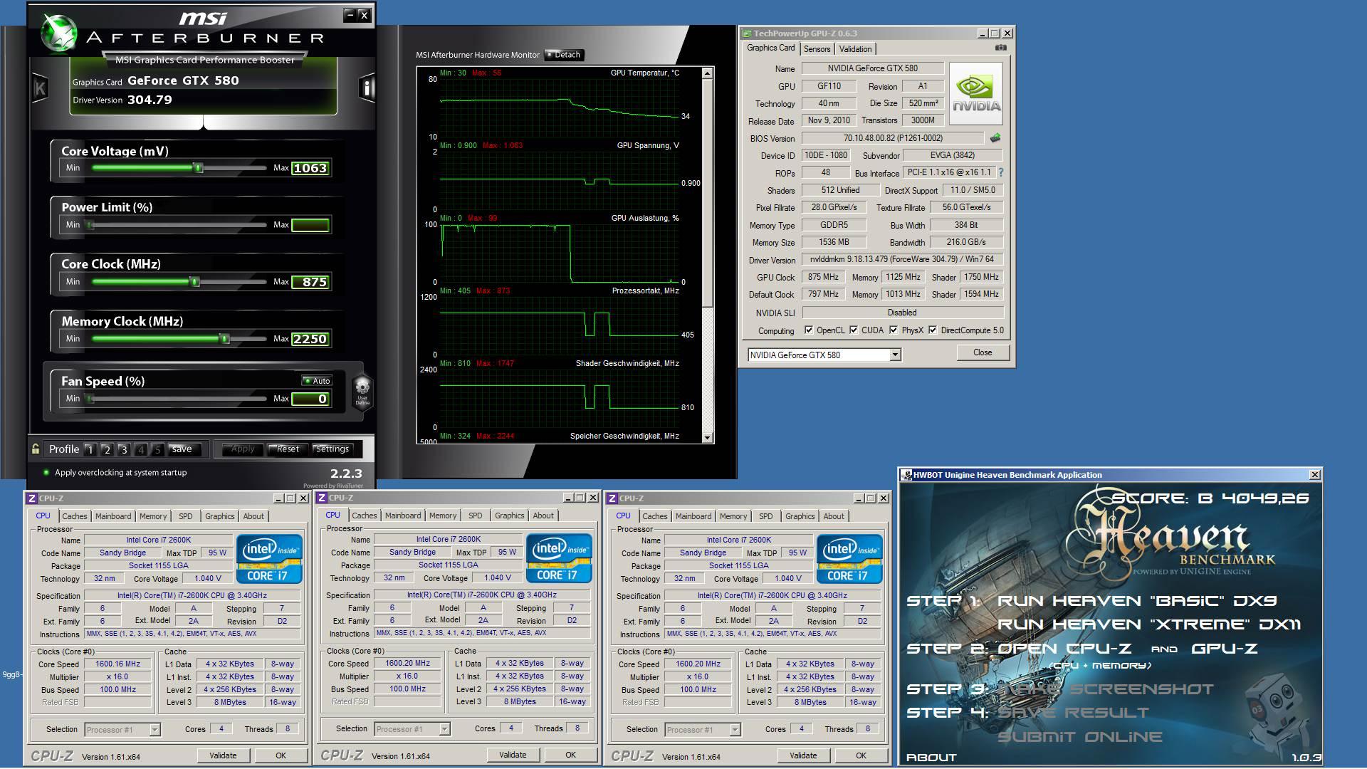Toggle the OpenCL checkbox in GPU-Z
The image size is (1367, 769).
[x=808, y=330]
